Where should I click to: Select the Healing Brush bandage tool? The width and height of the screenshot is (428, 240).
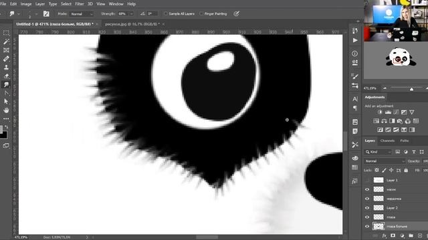coord(6,59)
